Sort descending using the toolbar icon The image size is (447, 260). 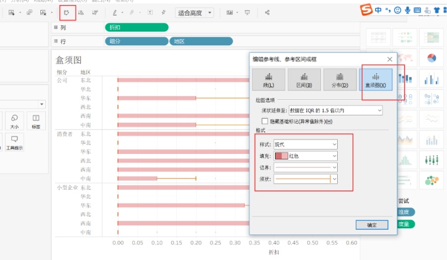(95, 12)
